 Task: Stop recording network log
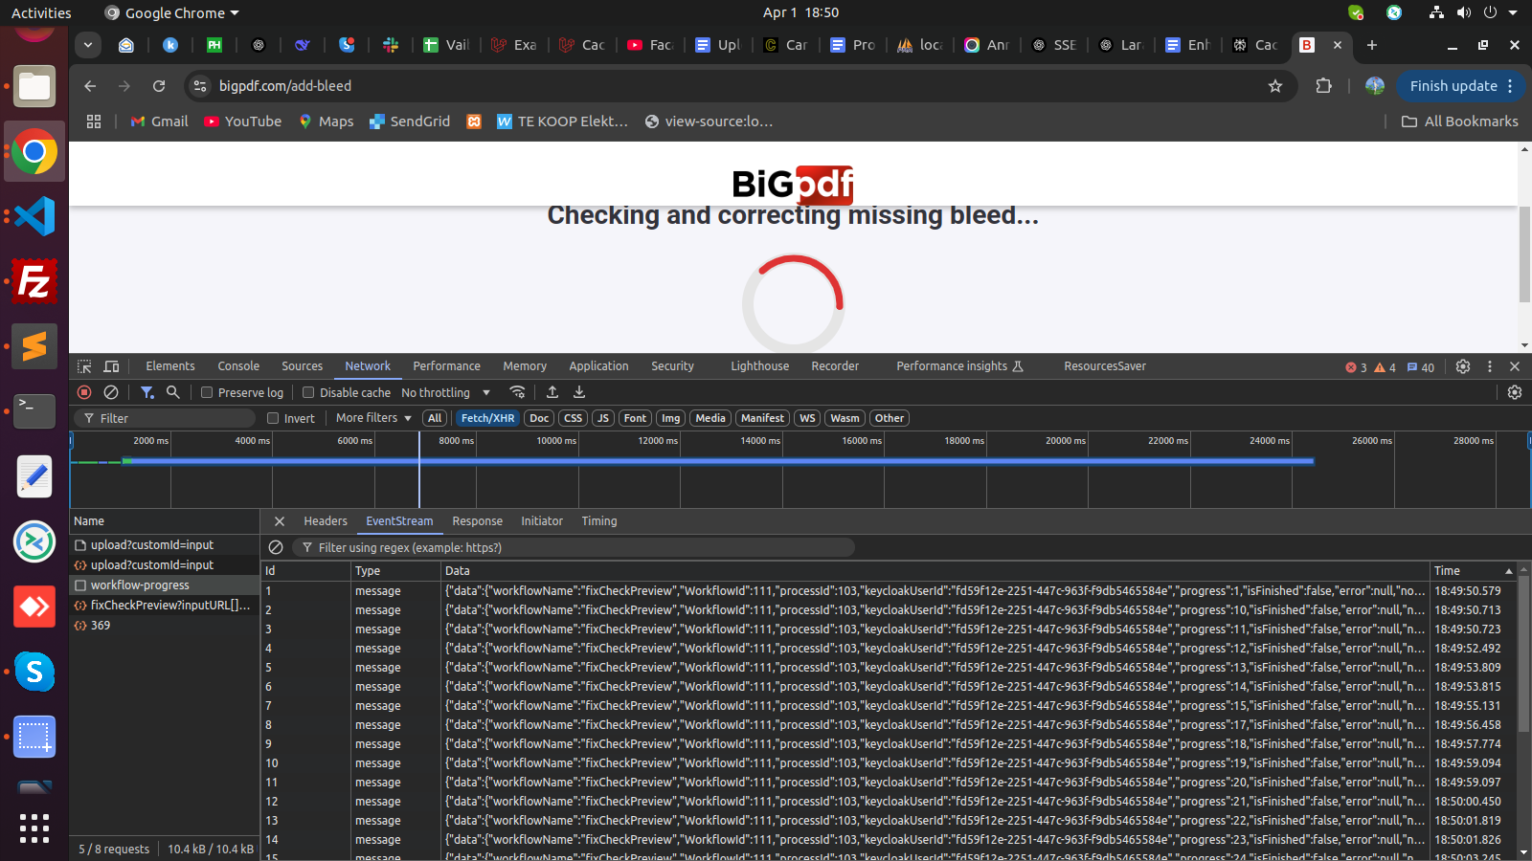[x=84, y=392]
